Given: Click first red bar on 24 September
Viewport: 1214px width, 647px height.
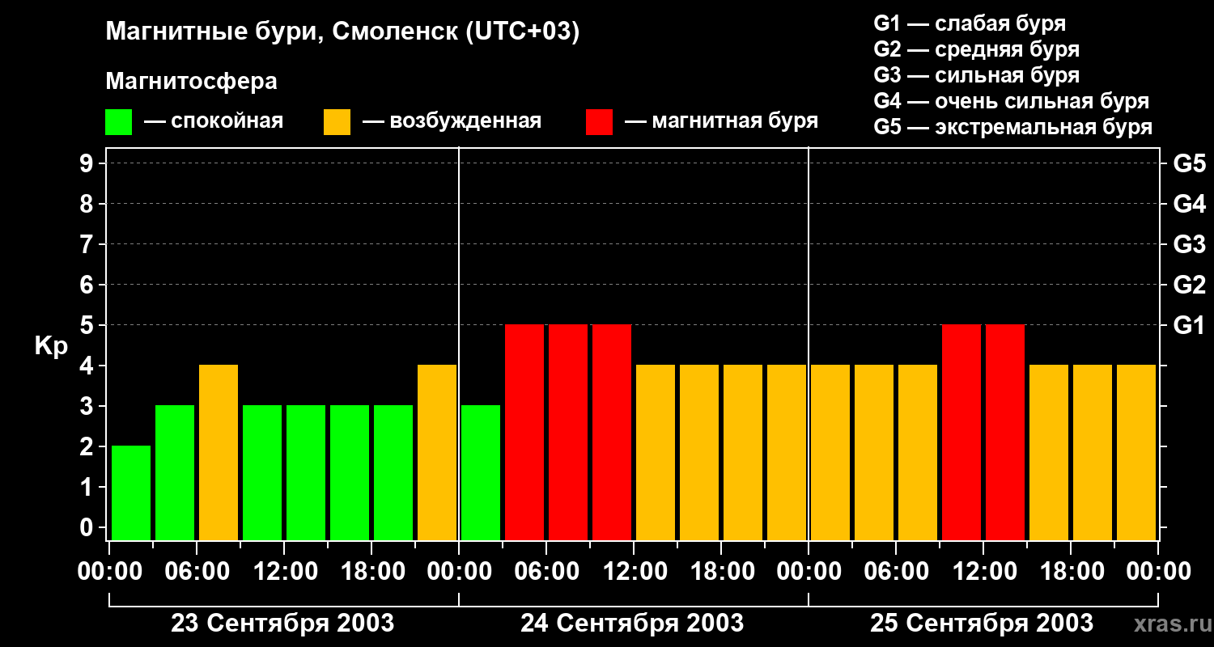Looking at the screenshot, I should 524,432.
